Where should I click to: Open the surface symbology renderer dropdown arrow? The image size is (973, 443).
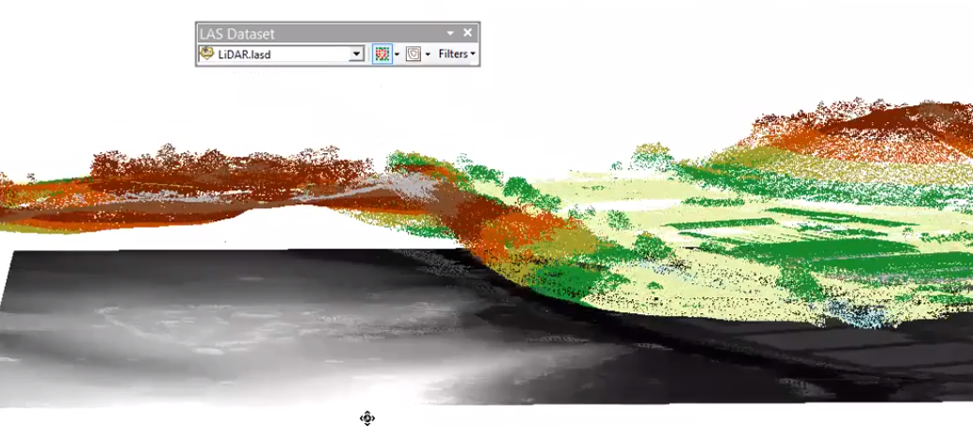click(x=428, y=55)
